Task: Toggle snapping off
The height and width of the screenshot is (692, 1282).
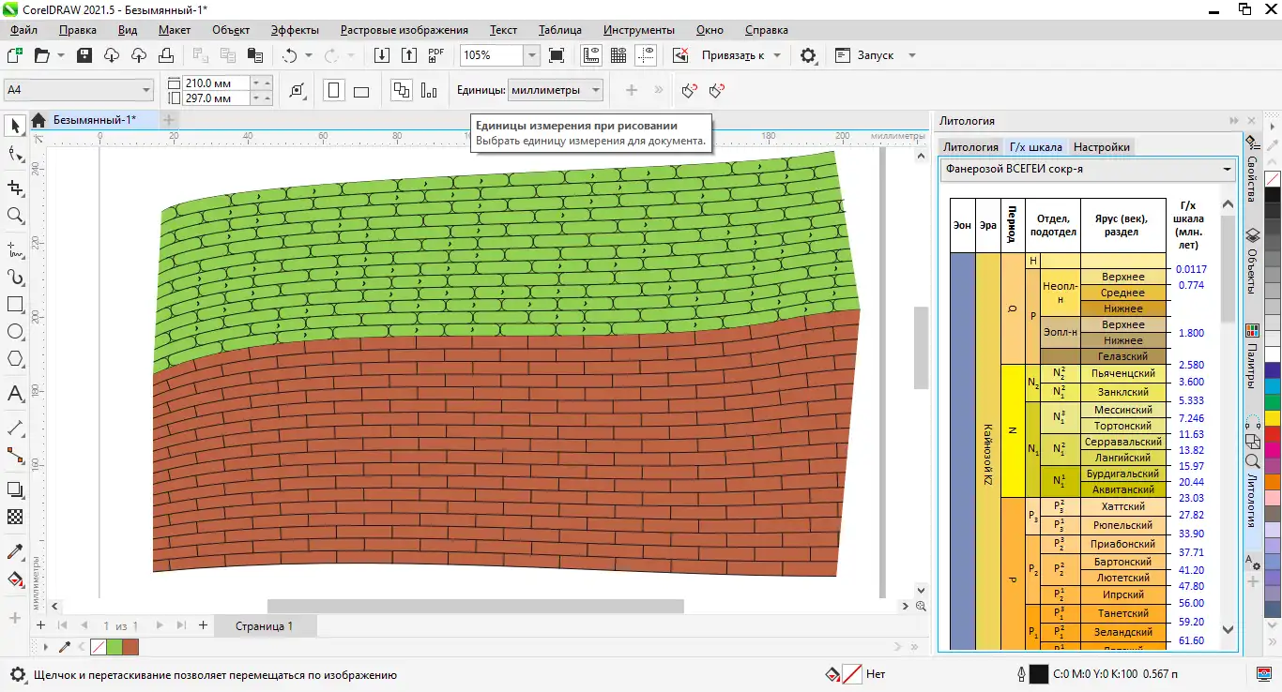Action: [680, 55]
